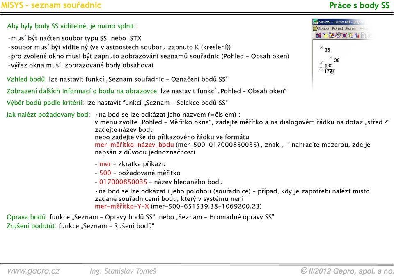This screenshot has height=276, width=394.
Task: Open the Pohled menu
Action: coord(337,29)
